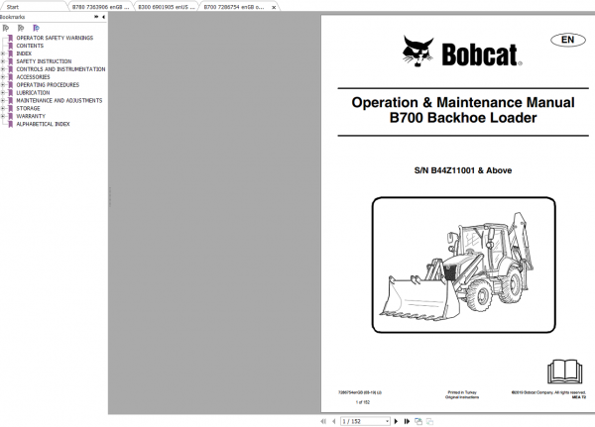This screenshot has width=595, height=427.
Task: Switch to the B300 6901905 tab
Action: pyautogui.click(x=167, y=7)
